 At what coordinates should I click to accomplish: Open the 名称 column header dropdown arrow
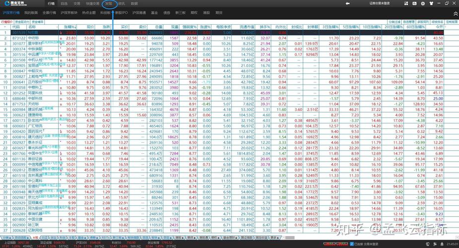point(57,27)
